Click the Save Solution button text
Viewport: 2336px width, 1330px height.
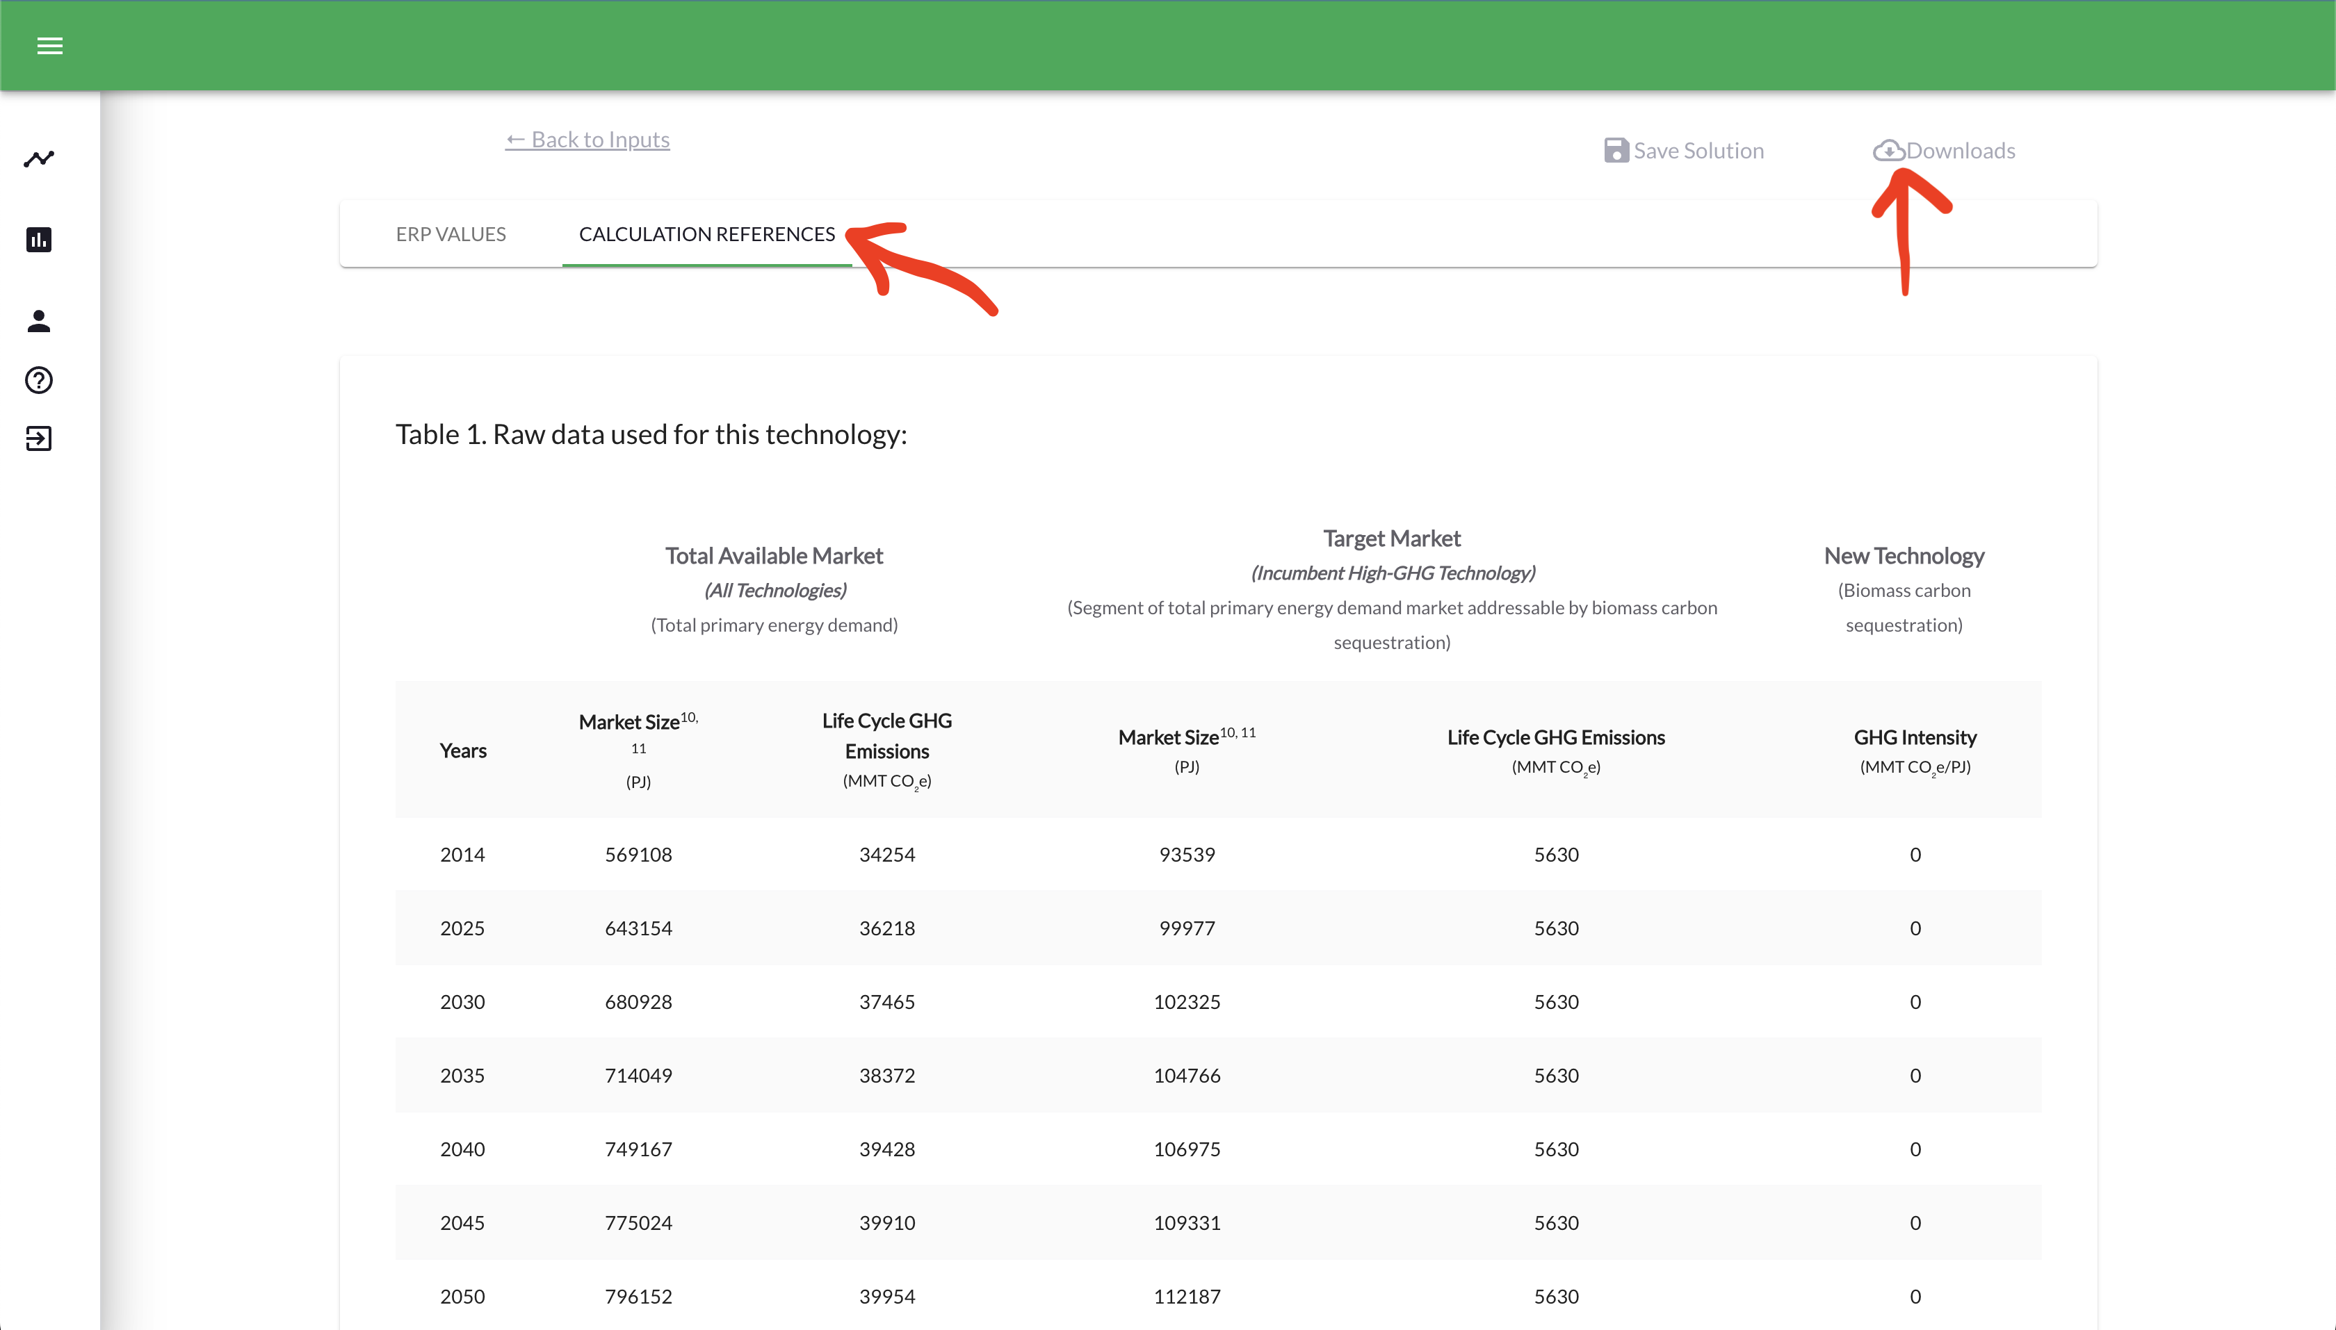(1698, 151)
